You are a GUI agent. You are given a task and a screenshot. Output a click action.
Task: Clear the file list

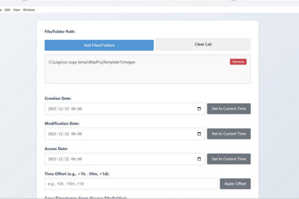[x=203, y=44]
